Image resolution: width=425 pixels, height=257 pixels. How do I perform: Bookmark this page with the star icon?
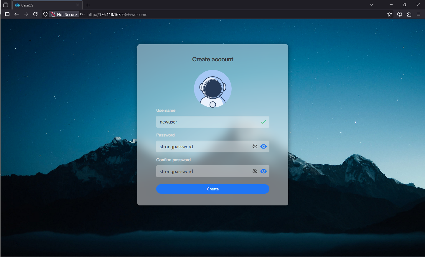389,14
